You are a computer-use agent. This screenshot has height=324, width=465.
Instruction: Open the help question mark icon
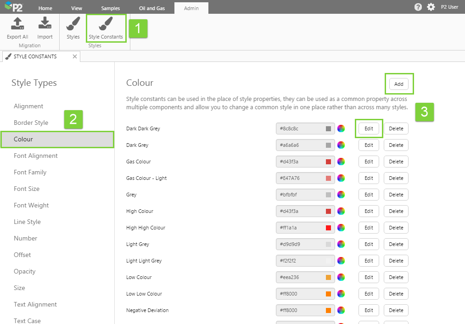point(418,7)
